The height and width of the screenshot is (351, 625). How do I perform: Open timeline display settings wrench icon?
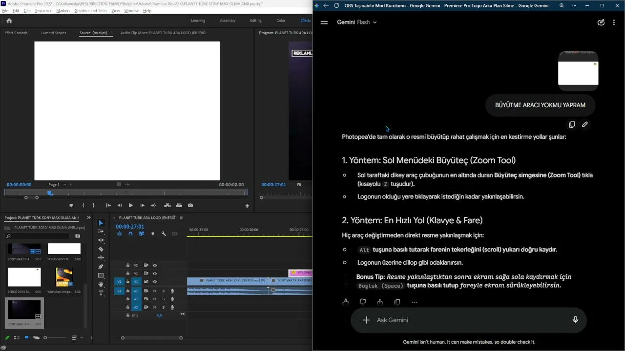click(164, 234)
